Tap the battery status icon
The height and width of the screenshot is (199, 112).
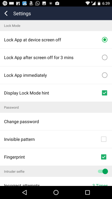[x=99, y=3]
